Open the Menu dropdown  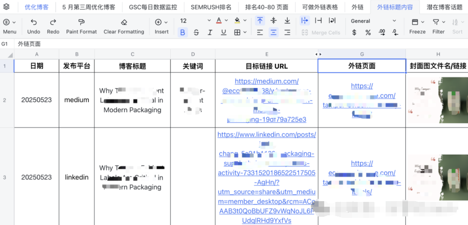[x=9, y=26]
